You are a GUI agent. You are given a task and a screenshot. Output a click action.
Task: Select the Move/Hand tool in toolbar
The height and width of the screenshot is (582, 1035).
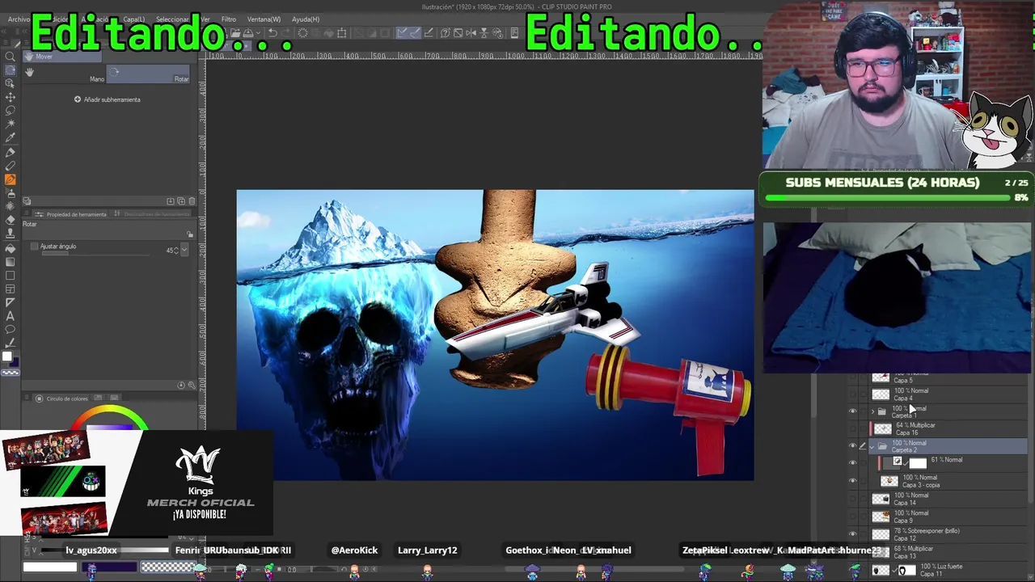(11, 70)
